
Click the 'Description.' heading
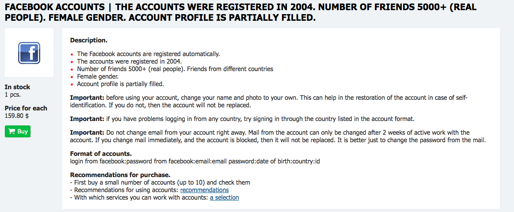tap(89, 41)
